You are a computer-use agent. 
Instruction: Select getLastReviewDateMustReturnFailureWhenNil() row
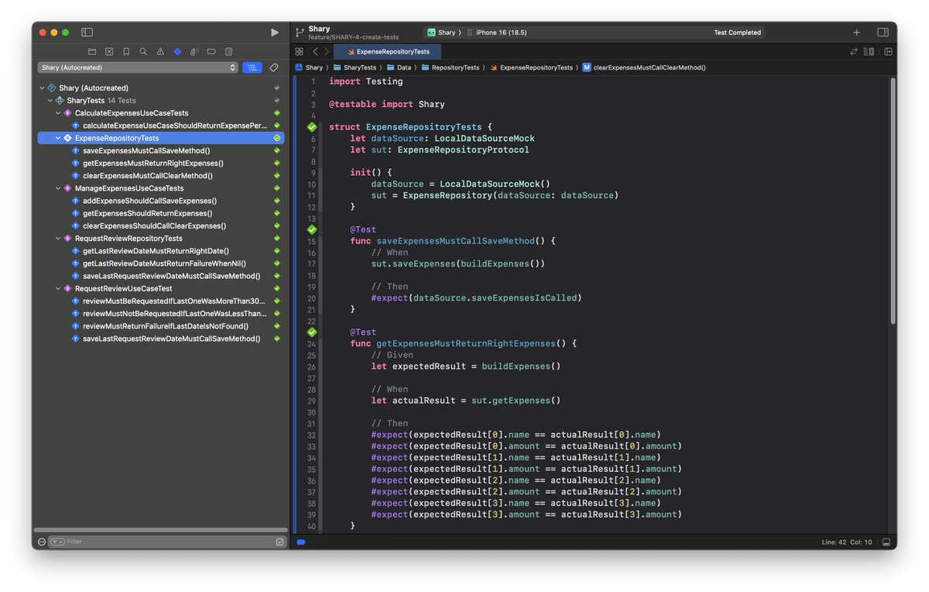coord(164,263)
